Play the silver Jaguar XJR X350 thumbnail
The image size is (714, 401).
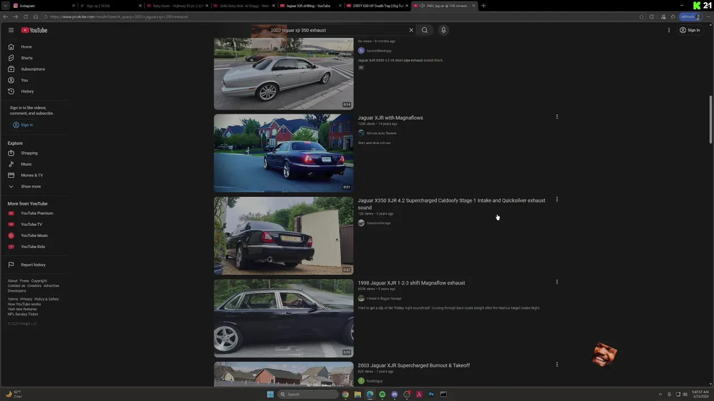pos(283,74)
